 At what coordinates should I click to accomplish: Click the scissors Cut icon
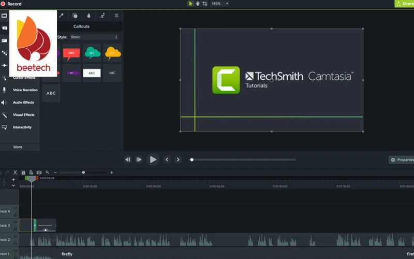coord(16,172)
